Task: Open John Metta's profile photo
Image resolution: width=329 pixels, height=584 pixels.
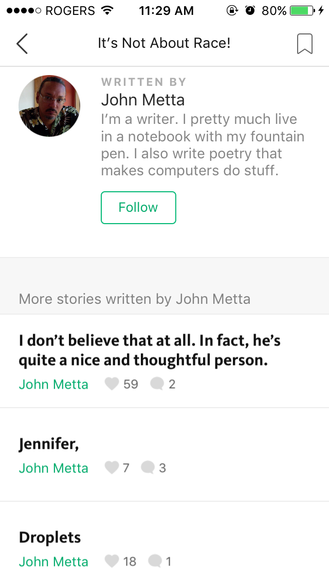Action: 49,106
